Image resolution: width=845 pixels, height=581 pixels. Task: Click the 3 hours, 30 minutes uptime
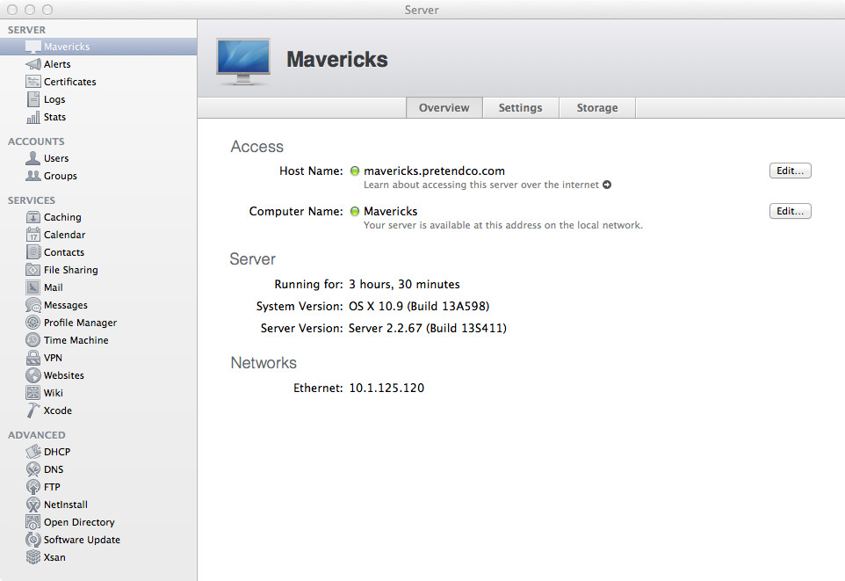pos(404,284)
